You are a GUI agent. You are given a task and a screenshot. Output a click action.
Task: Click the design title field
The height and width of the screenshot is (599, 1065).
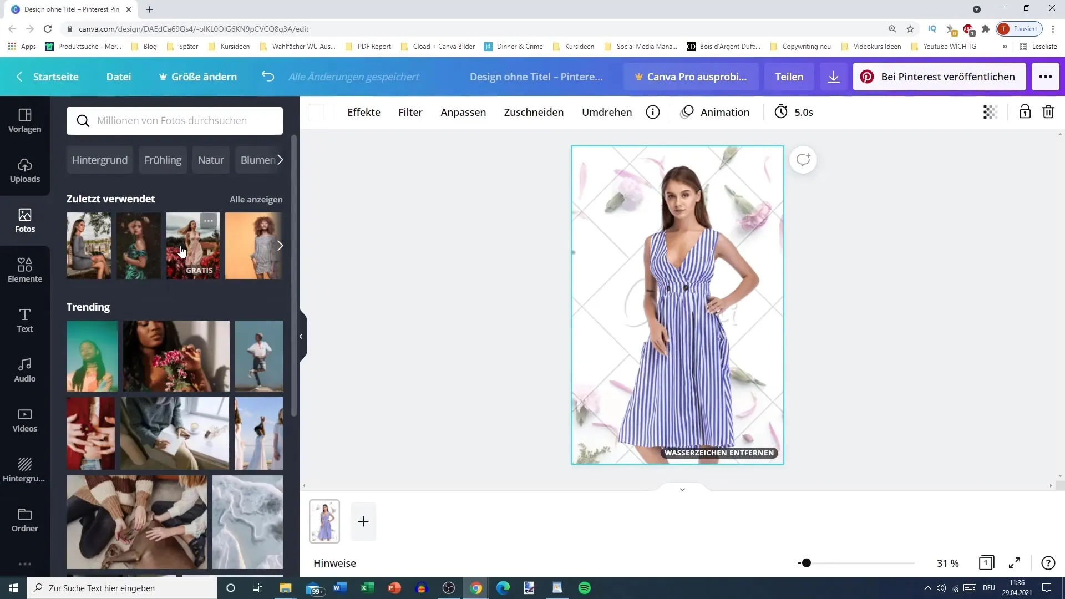tap(536, 77)
